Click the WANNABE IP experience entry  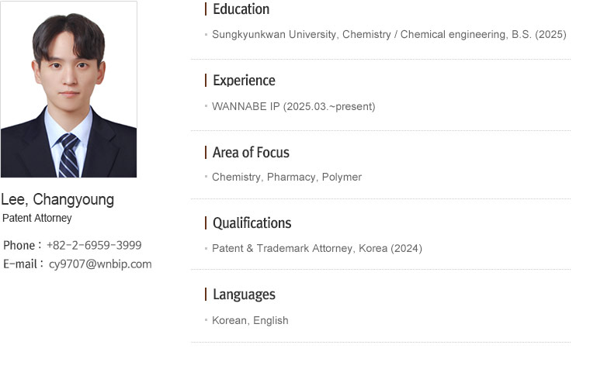[x=293, y=107]
